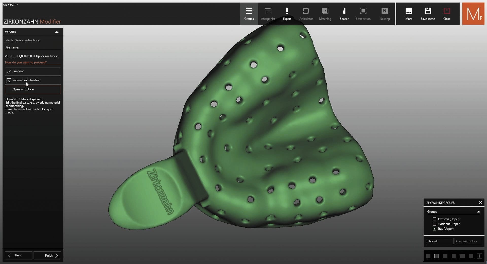This screenshot has height=264, width=487.
Task: Open the Spacer tool
Action: pyautogui.click(x=344, y=14)
